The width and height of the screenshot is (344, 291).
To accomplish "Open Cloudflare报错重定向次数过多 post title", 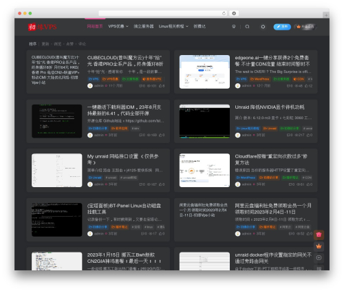I will coord(271,160).
